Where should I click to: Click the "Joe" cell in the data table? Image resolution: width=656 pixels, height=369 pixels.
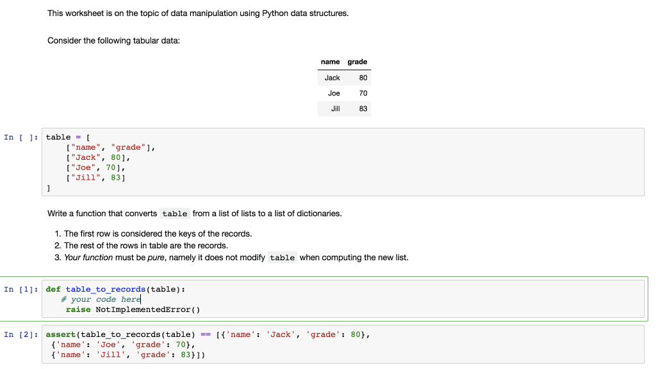click(x=334, y=93)
